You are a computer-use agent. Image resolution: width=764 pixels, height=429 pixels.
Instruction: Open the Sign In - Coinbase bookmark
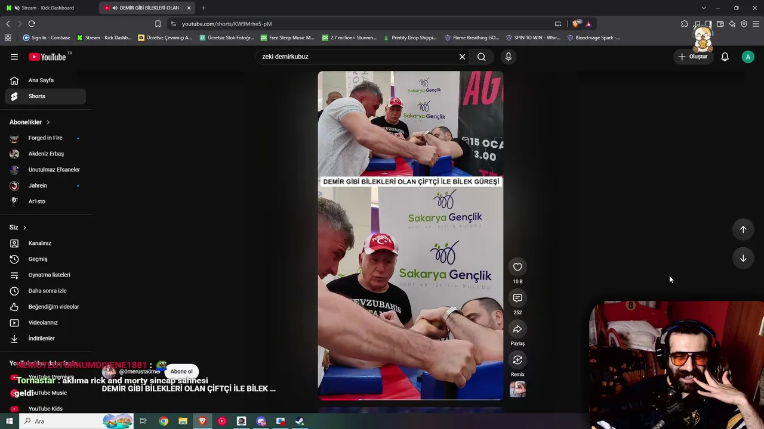(47, 38)
